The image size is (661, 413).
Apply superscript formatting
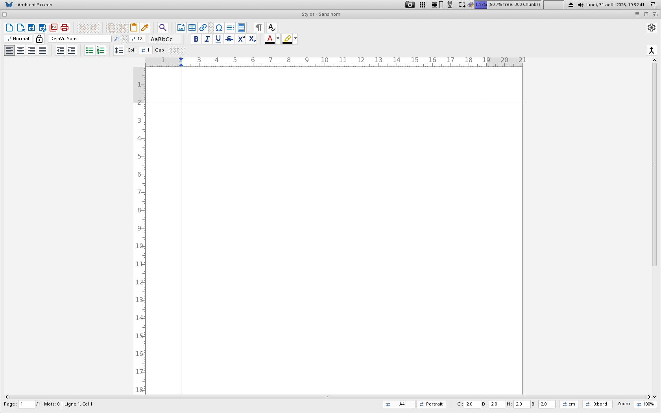[x=241, y=39]
